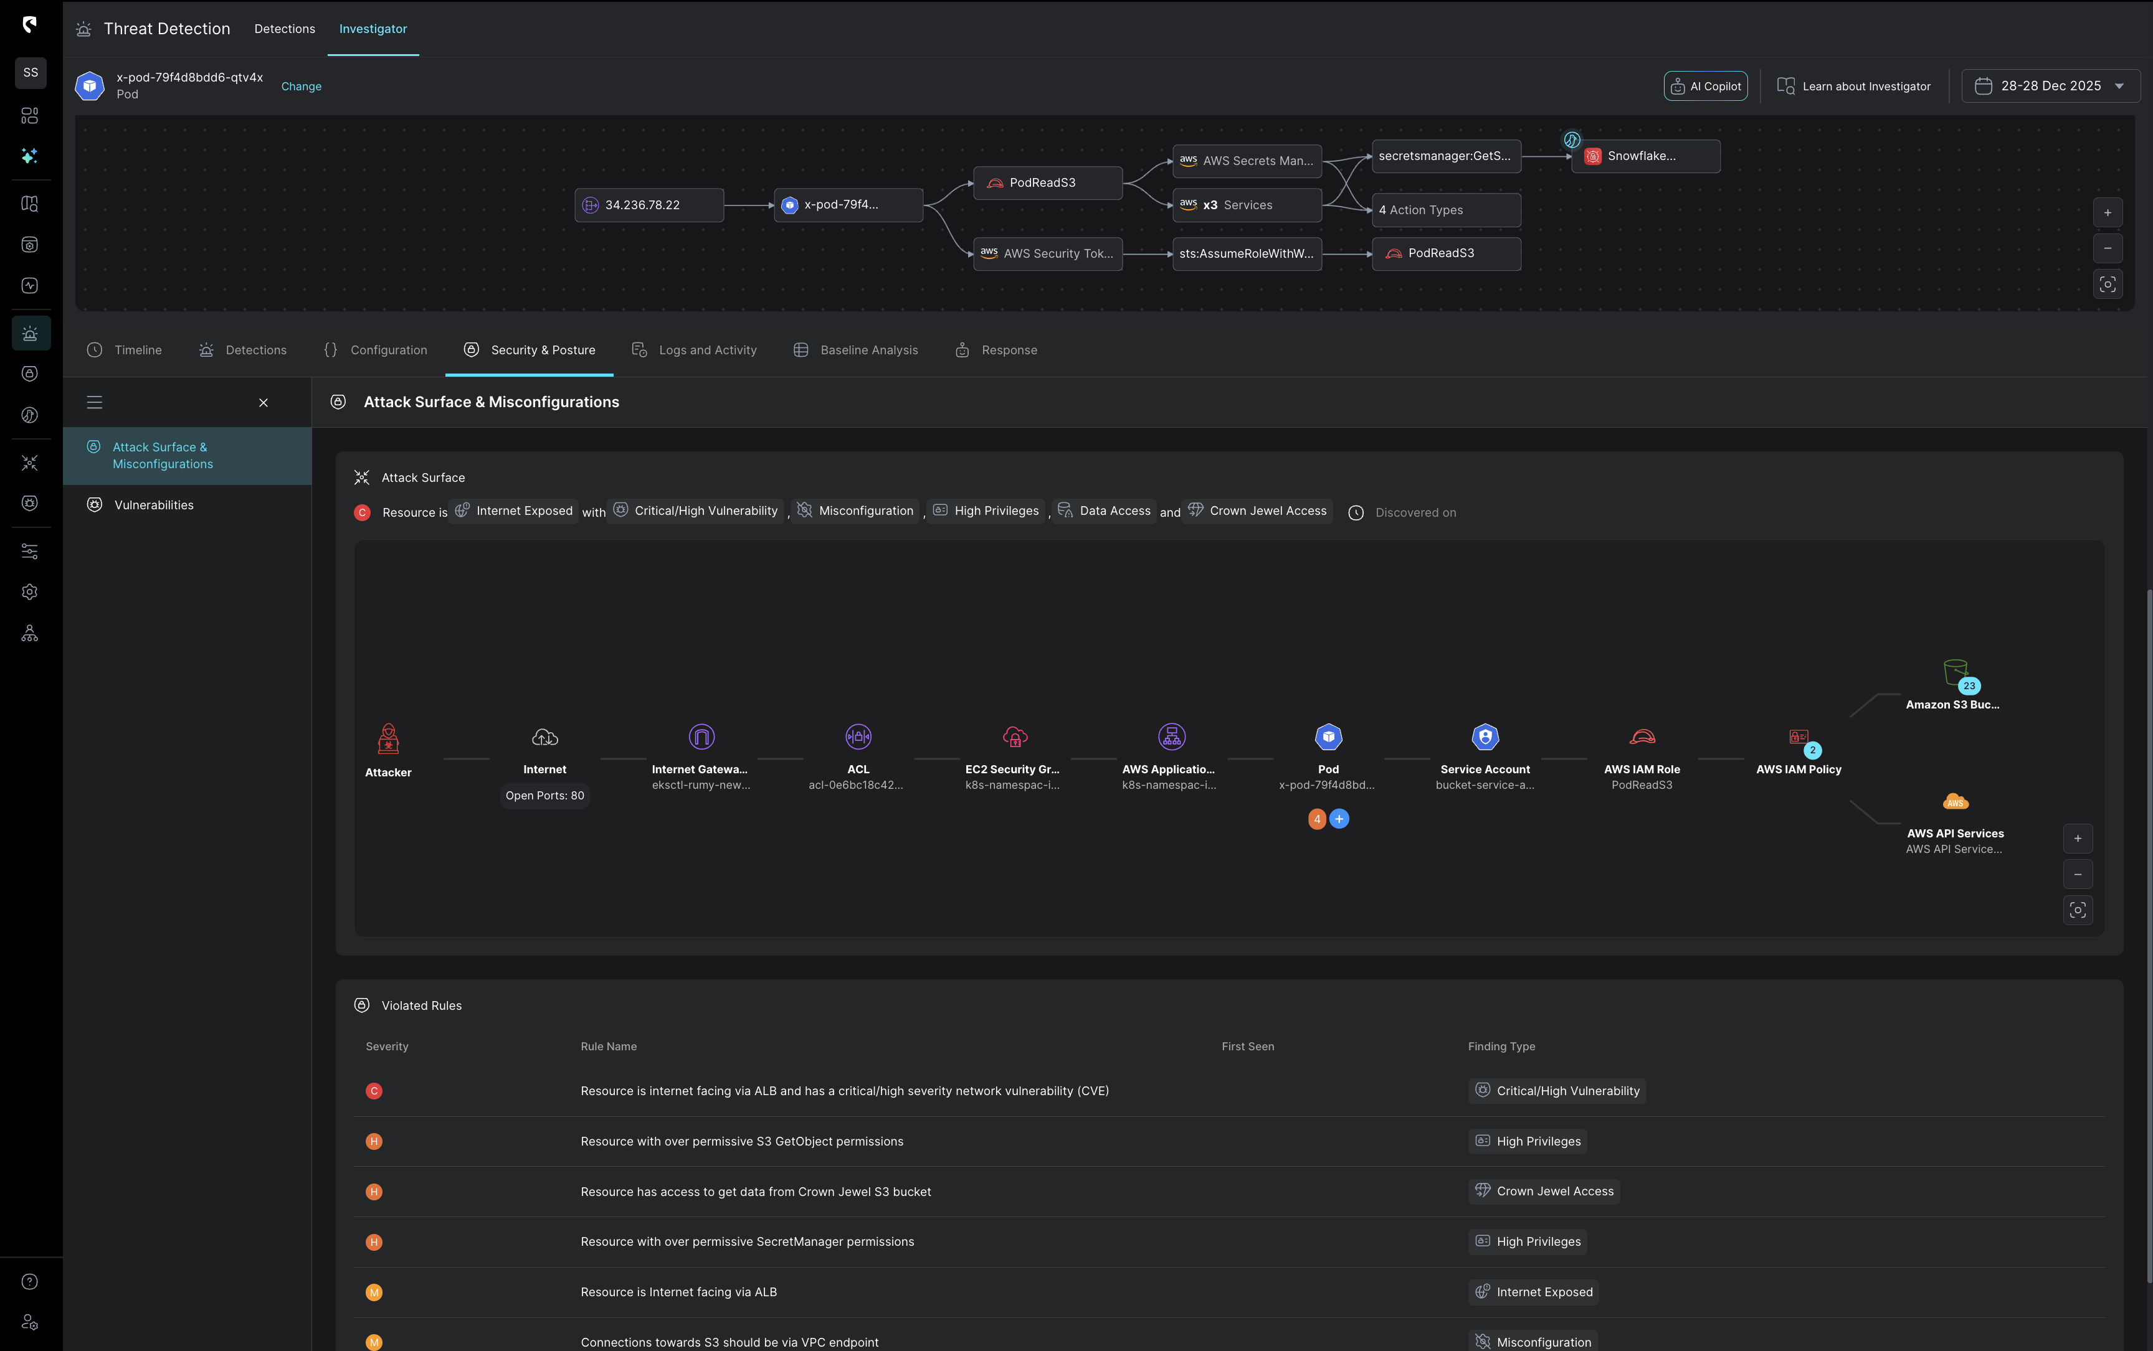
Task: Select the Attack Surface & Misconfigurations panel item
Action: coord(162,455)
